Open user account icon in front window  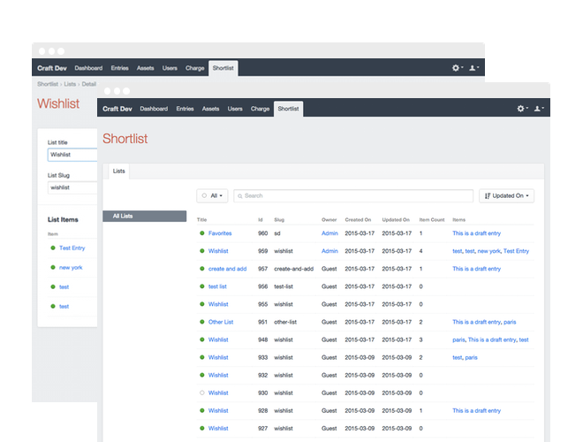point(539,108)
